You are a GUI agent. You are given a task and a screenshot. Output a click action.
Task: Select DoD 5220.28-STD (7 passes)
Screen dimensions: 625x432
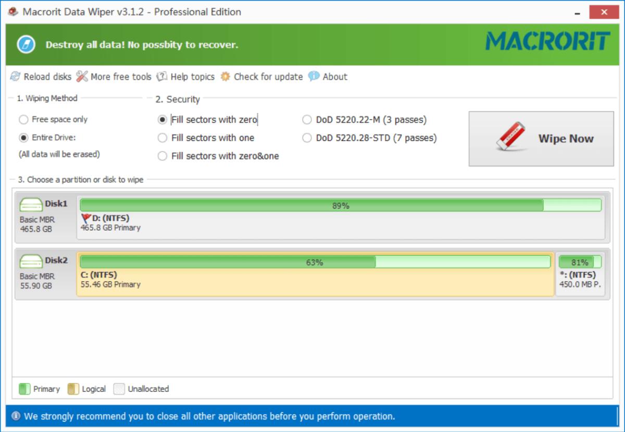[307, 138]
